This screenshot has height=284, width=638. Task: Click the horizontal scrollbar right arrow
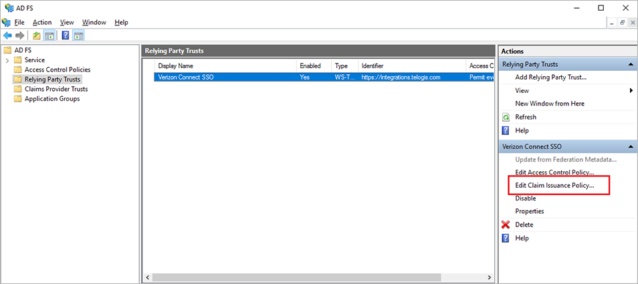click(x=490, y=277)
